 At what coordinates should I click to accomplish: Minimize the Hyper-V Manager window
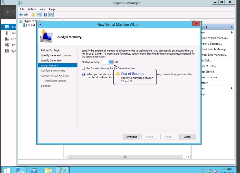(x=215, y=2)
